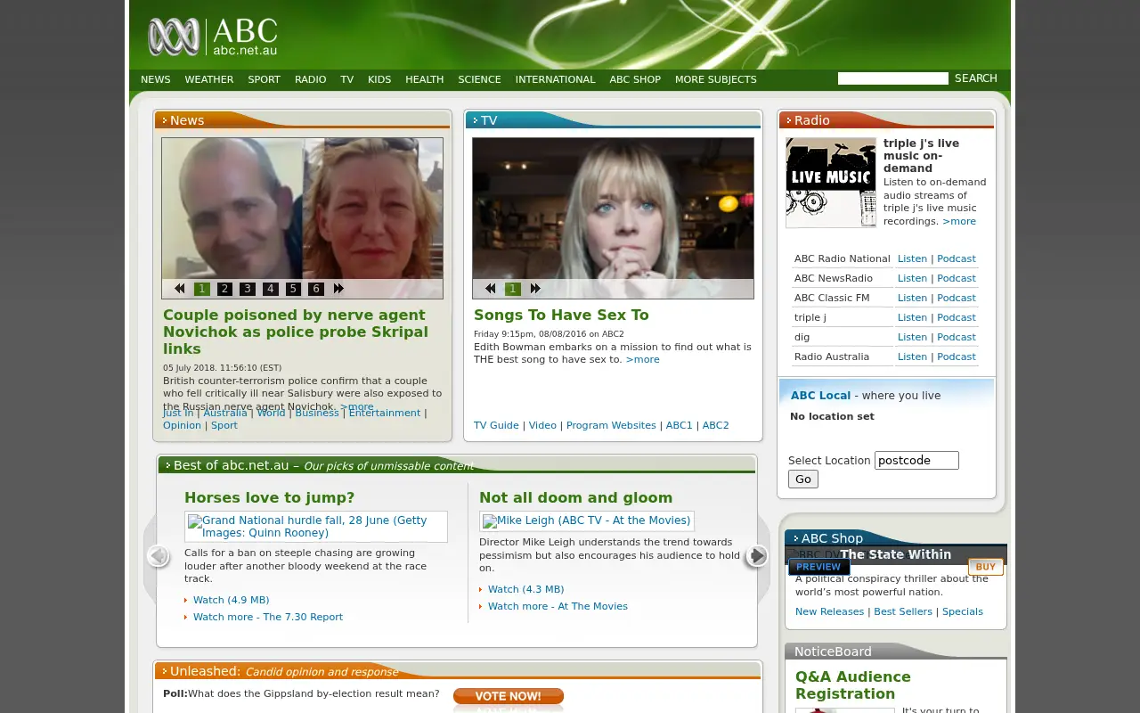This screenshot has width=1140, height=713.
Task: Submit location with Go button
Action: (x=803, y=479)
